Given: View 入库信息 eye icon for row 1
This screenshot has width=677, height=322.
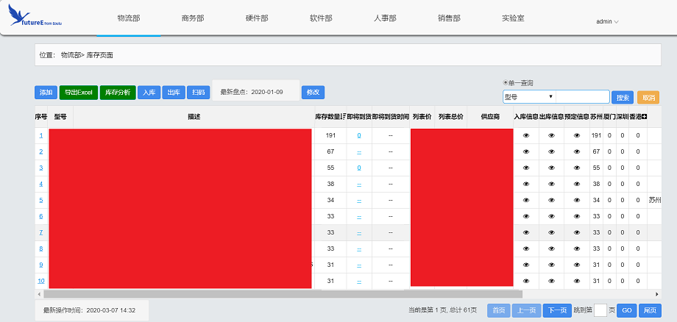Looking at the screenshot, I should 526,135.
